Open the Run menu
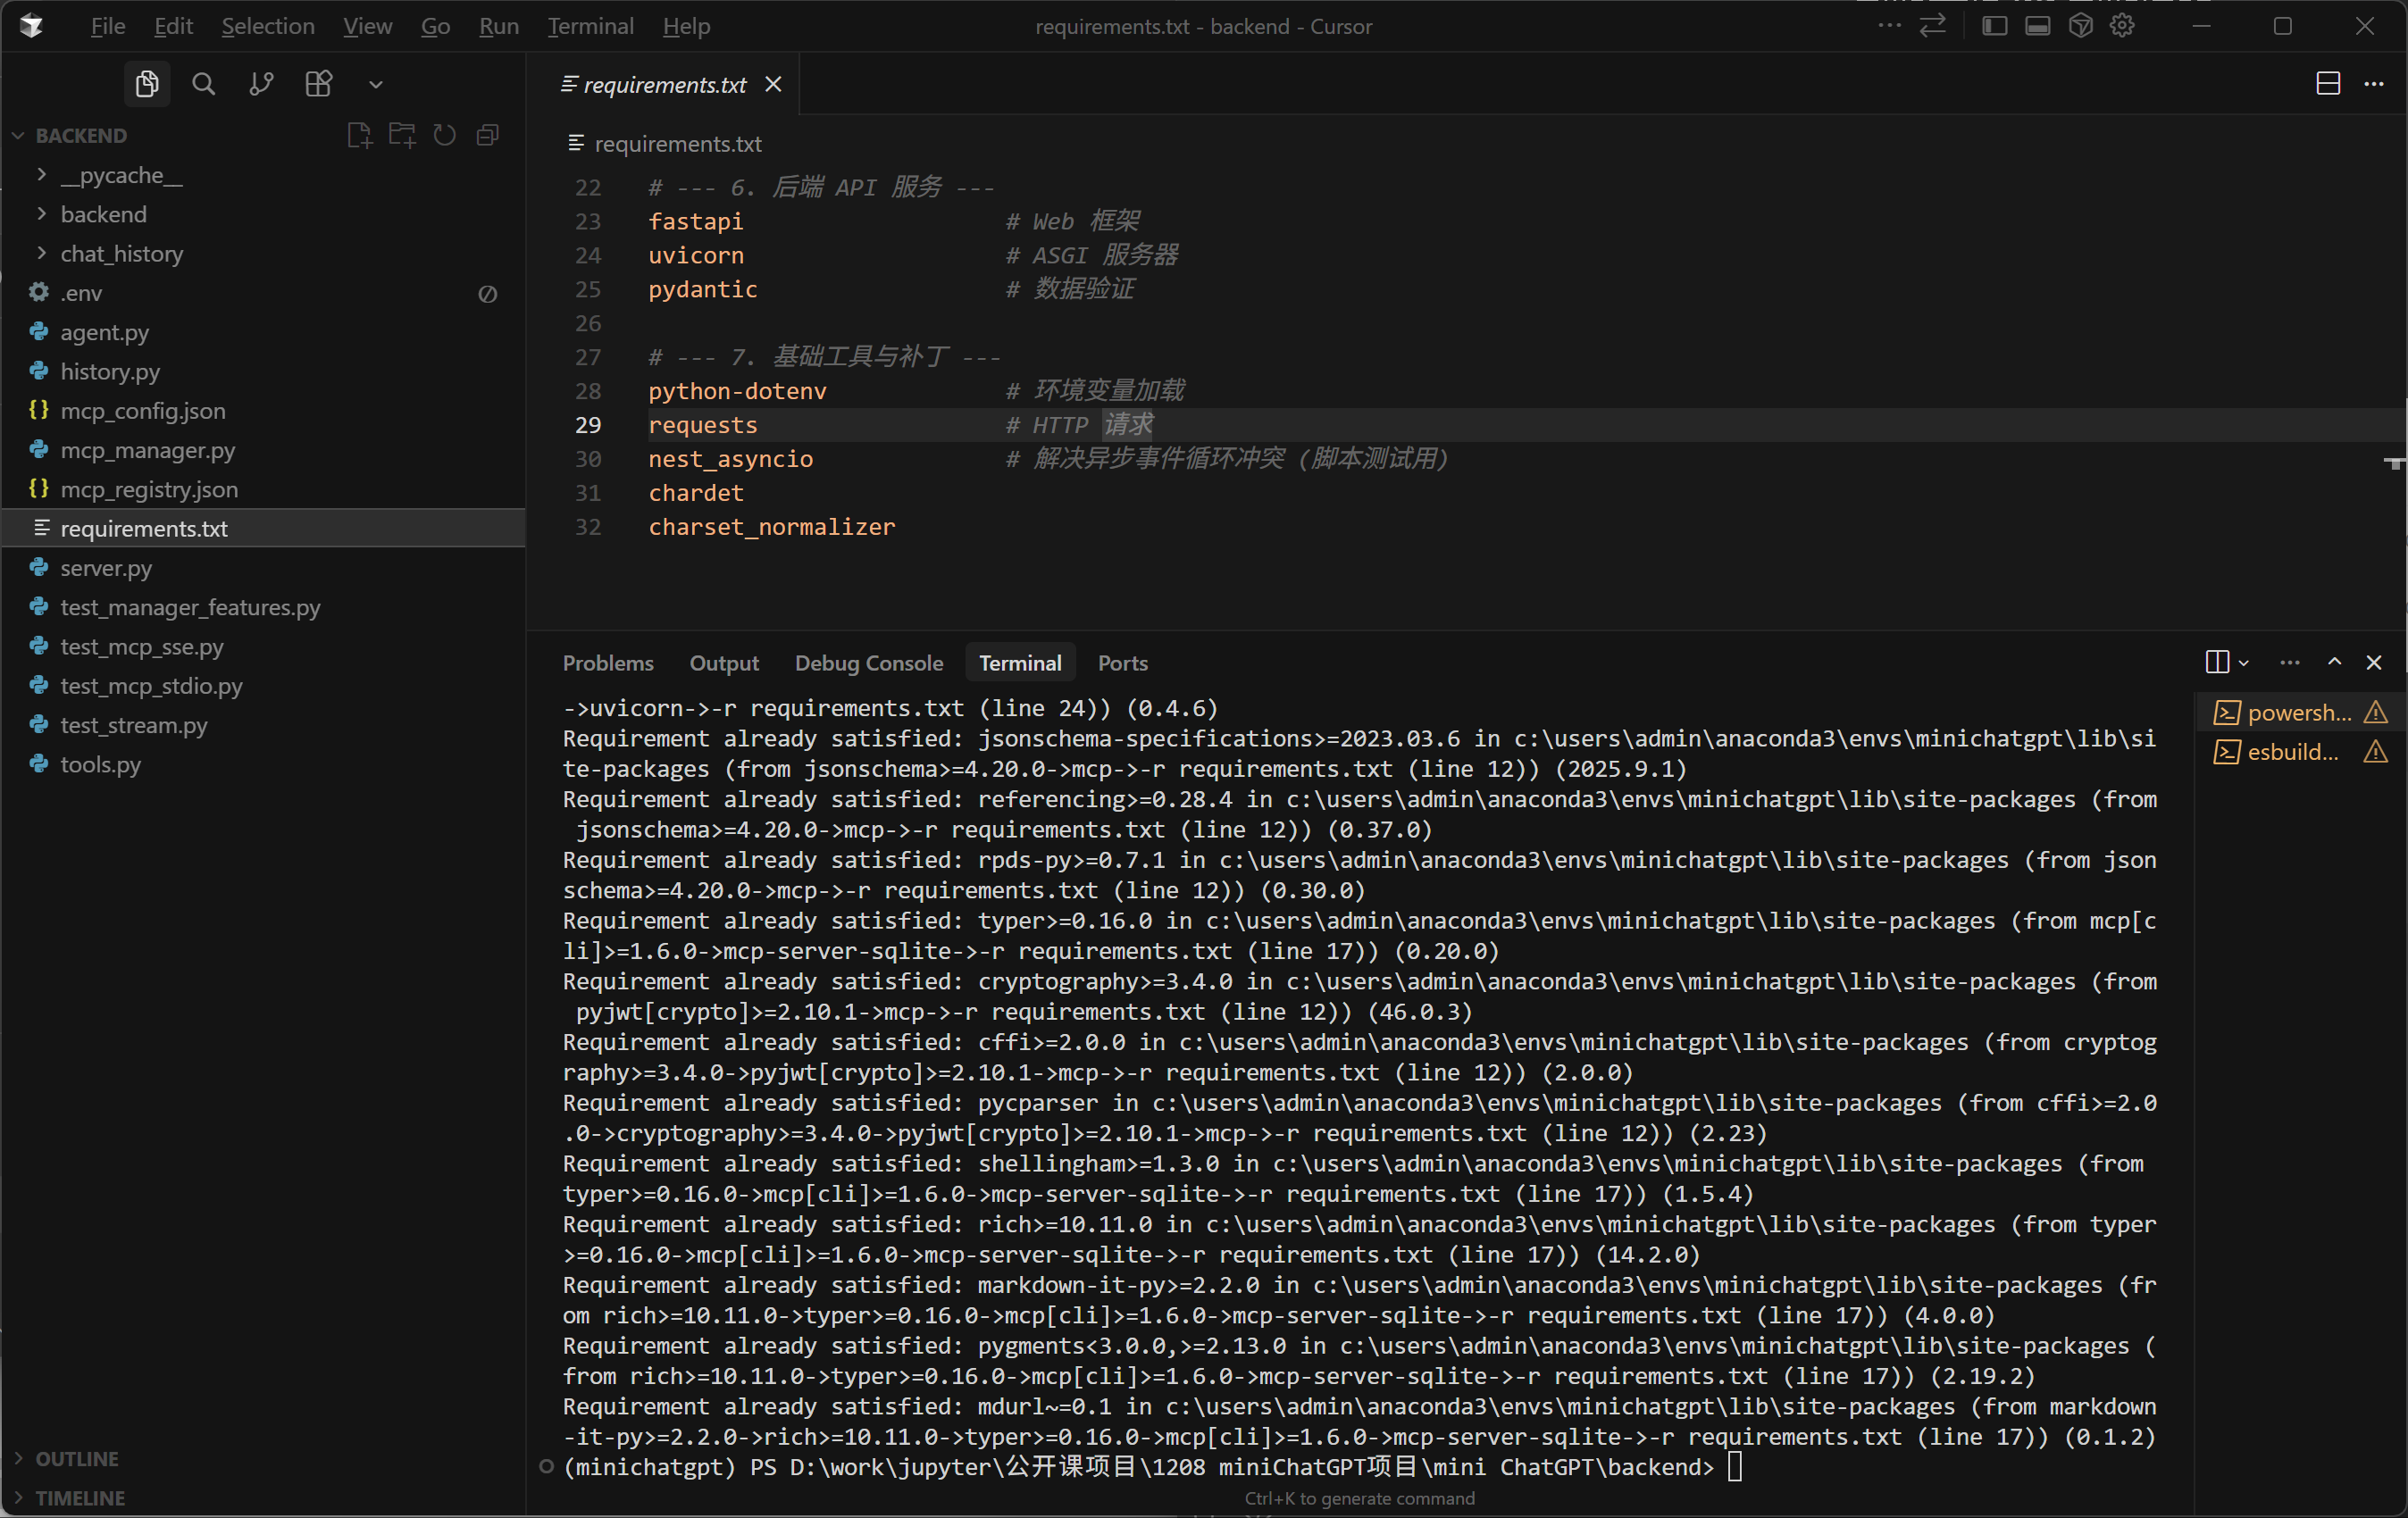2408x1518 pixels. click(x=499, y=26)
